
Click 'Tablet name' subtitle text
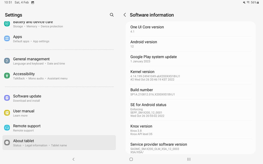59,145
